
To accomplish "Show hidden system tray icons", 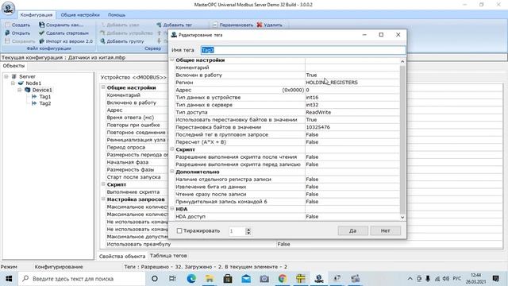I will coord(410,279).
